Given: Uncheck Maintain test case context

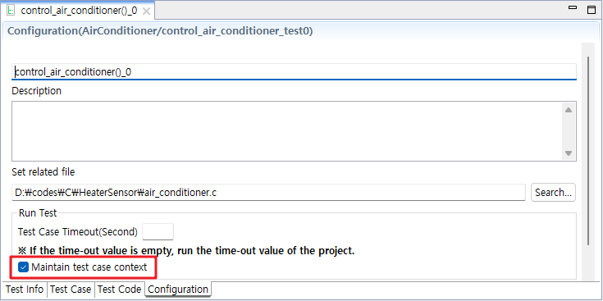Looking at the screenshot, I should pos(24,267).
